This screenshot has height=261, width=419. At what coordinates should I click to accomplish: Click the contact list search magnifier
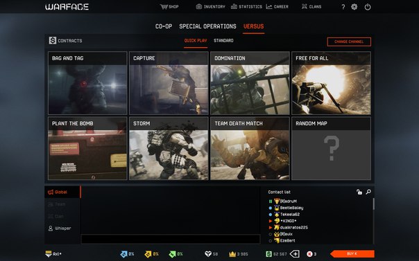[368, 192]
